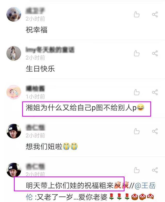The image size is (165, 202).
Task: Share the 湘姐为什么又给自己p图 comment
Action: click(155, 92)
